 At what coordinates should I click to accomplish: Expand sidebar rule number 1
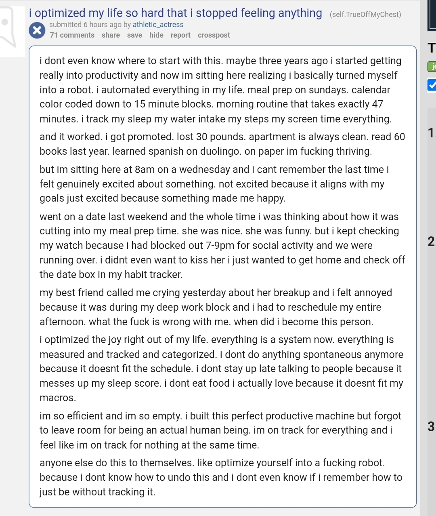tap(431, 133)
